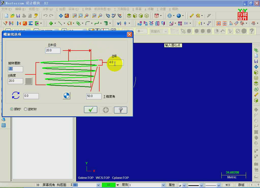Open the thick line style dropdown
Viewport: 260px width, 188px height.
pyautogui.click(x=201, y=185)
